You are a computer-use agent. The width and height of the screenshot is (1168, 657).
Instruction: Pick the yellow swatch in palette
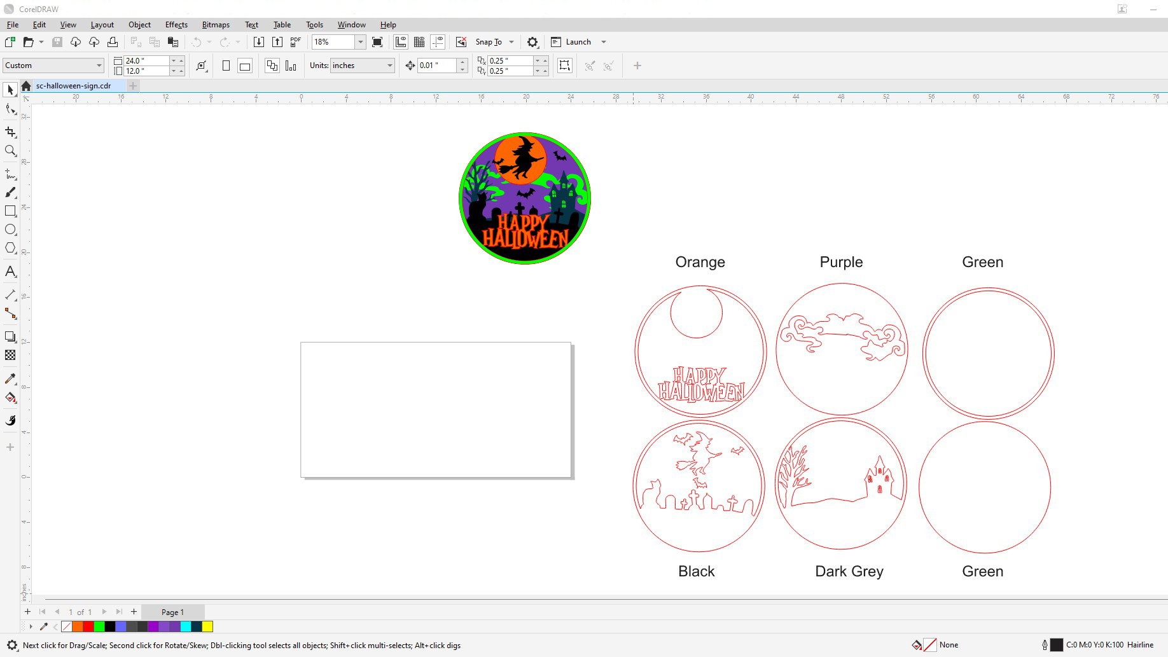[207, 626]
